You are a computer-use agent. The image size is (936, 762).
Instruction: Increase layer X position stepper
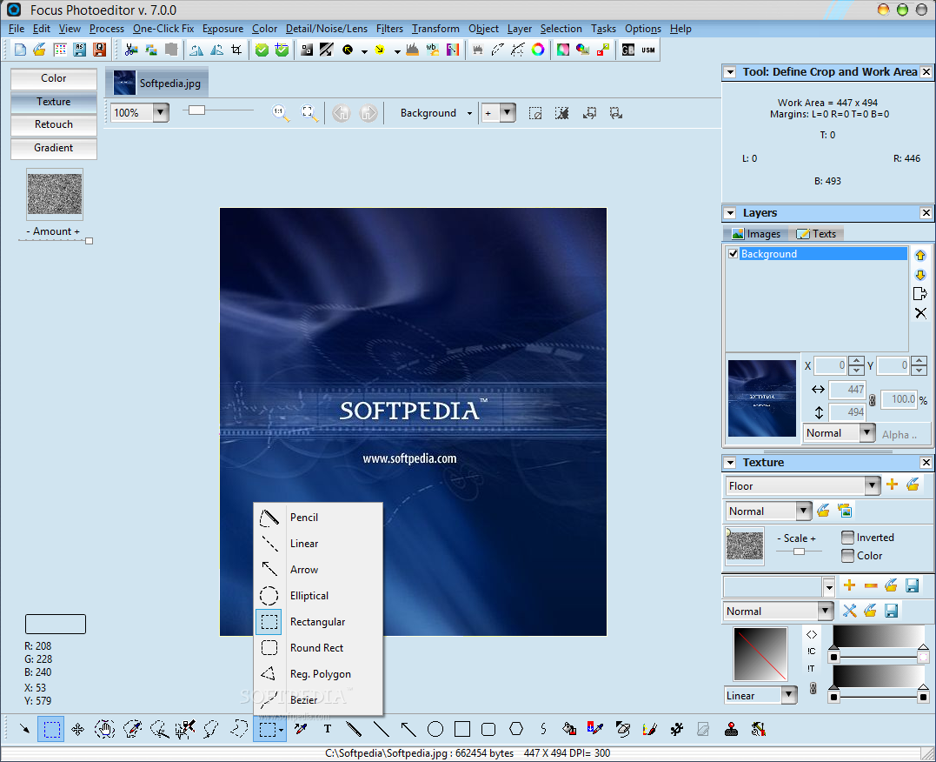(856, 361)
